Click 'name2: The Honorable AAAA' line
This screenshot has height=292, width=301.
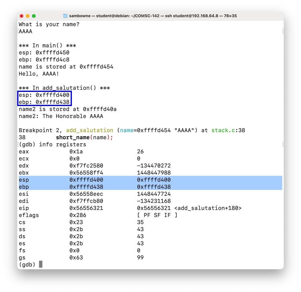pyautogui.click(x=61, y=116)
